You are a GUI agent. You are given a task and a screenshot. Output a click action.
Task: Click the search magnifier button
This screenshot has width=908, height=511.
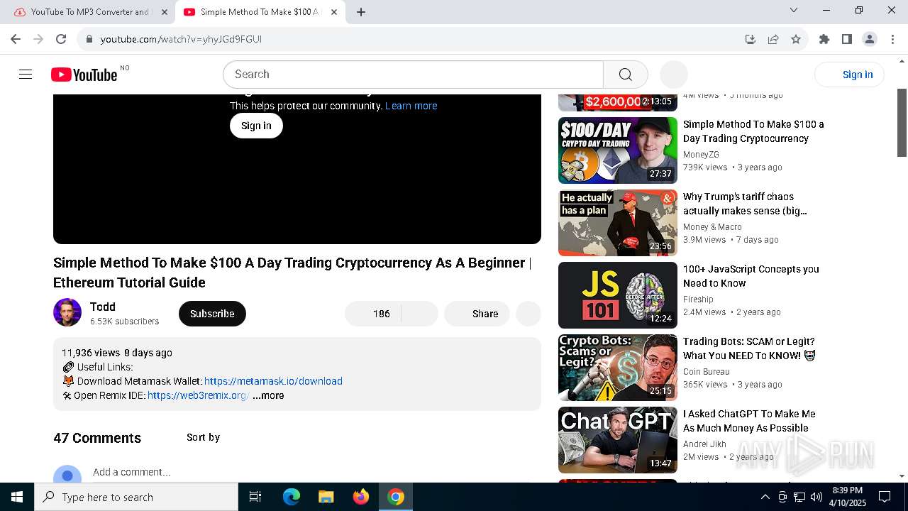click(625, 75)
